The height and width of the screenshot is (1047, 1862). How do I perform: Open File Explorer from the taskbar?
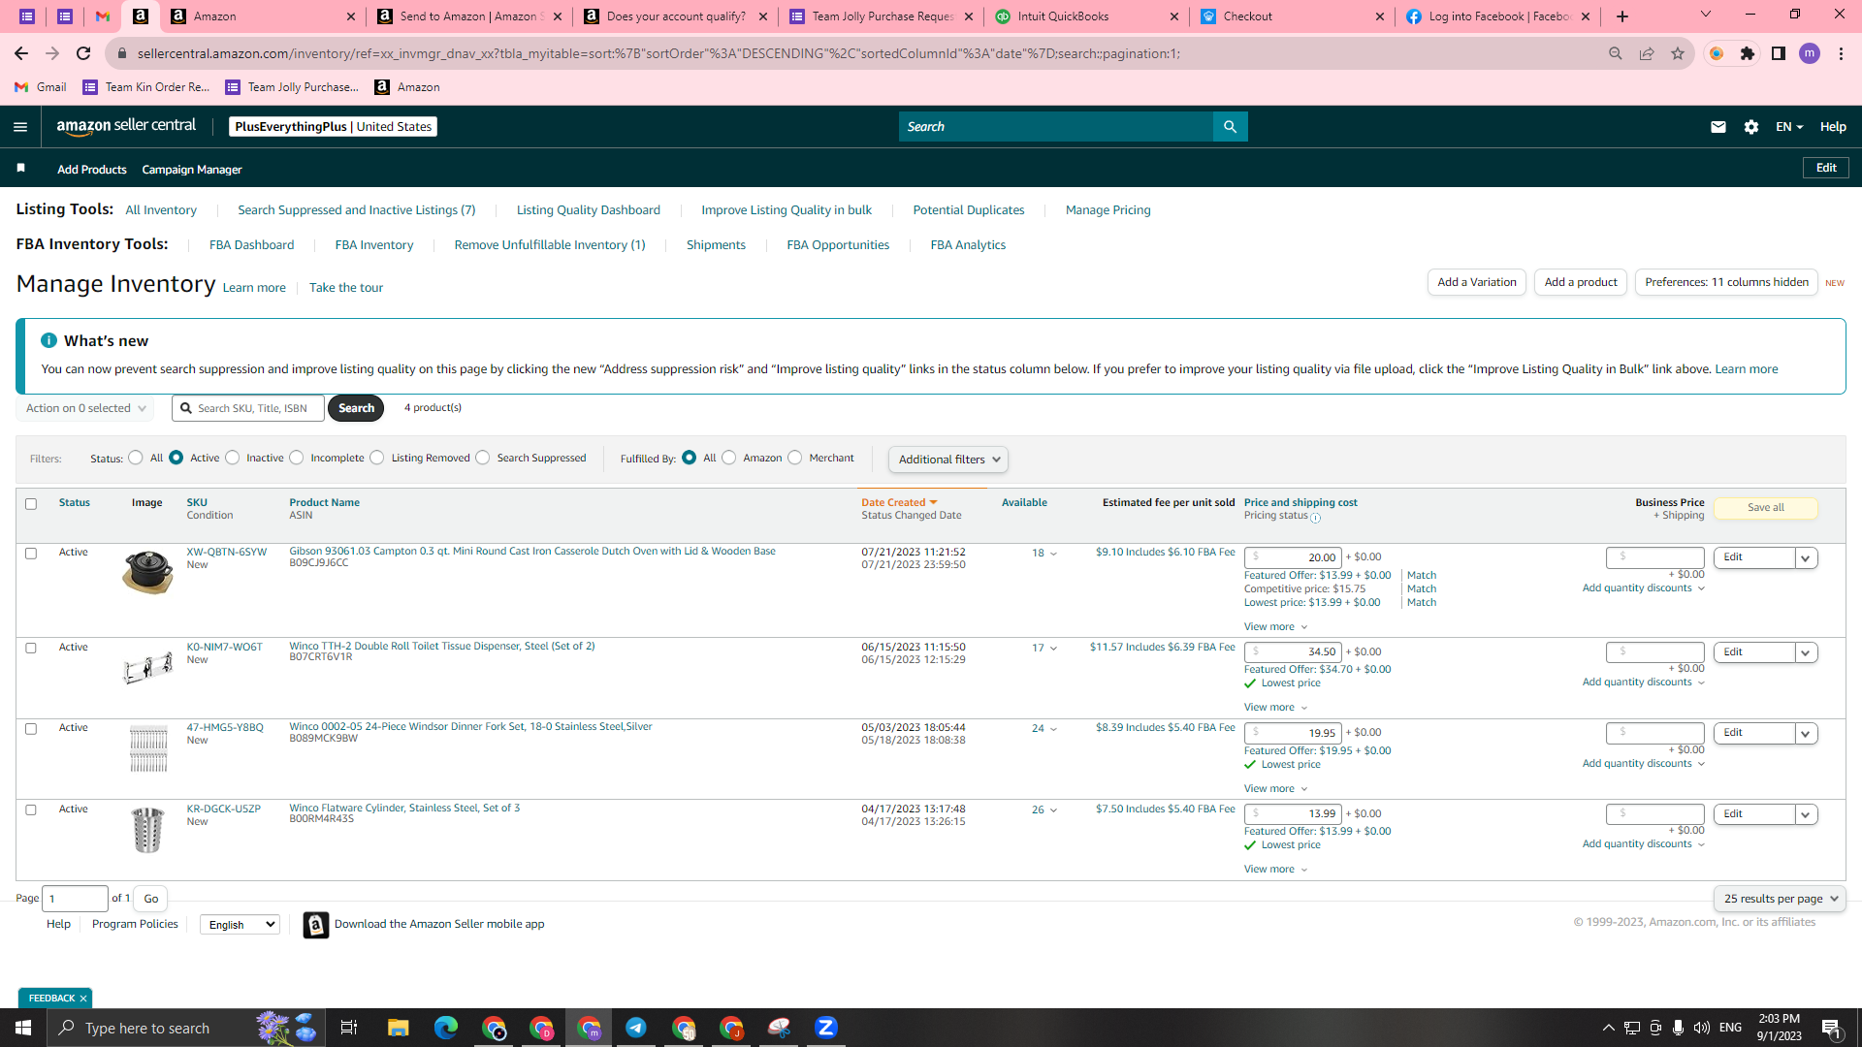tap(399, 1028)
